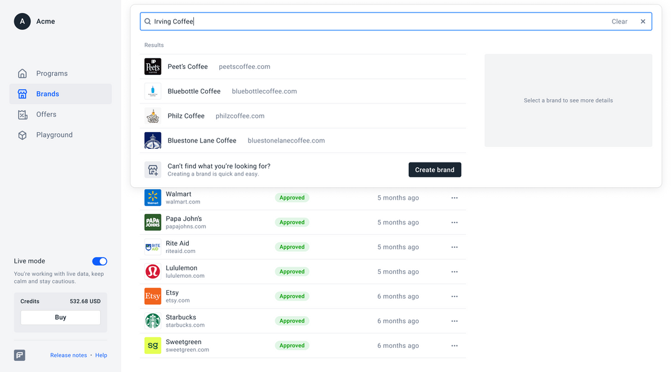Toggle the Live mode switch

(x=99, y=262)
